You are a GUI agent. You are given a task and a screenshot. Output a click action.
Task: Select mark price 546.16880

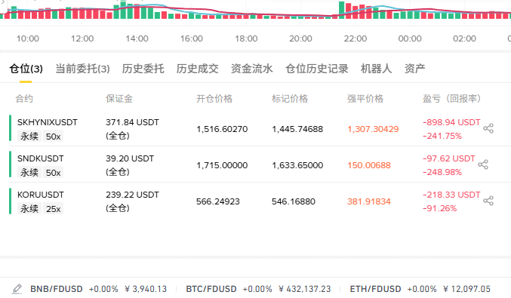(x=294, y=201)
